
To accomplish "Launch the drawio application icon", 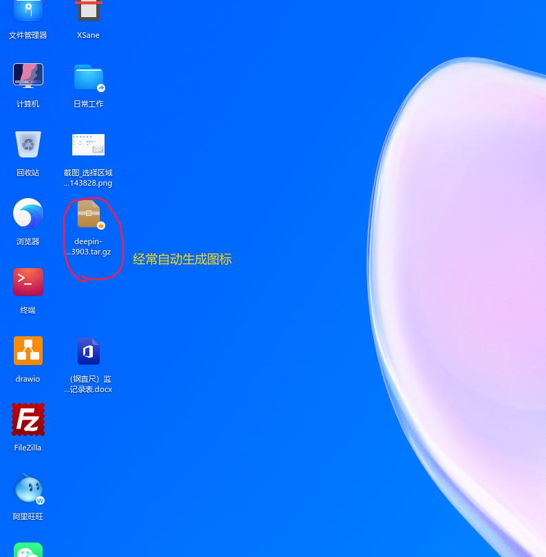I will 28,351.
